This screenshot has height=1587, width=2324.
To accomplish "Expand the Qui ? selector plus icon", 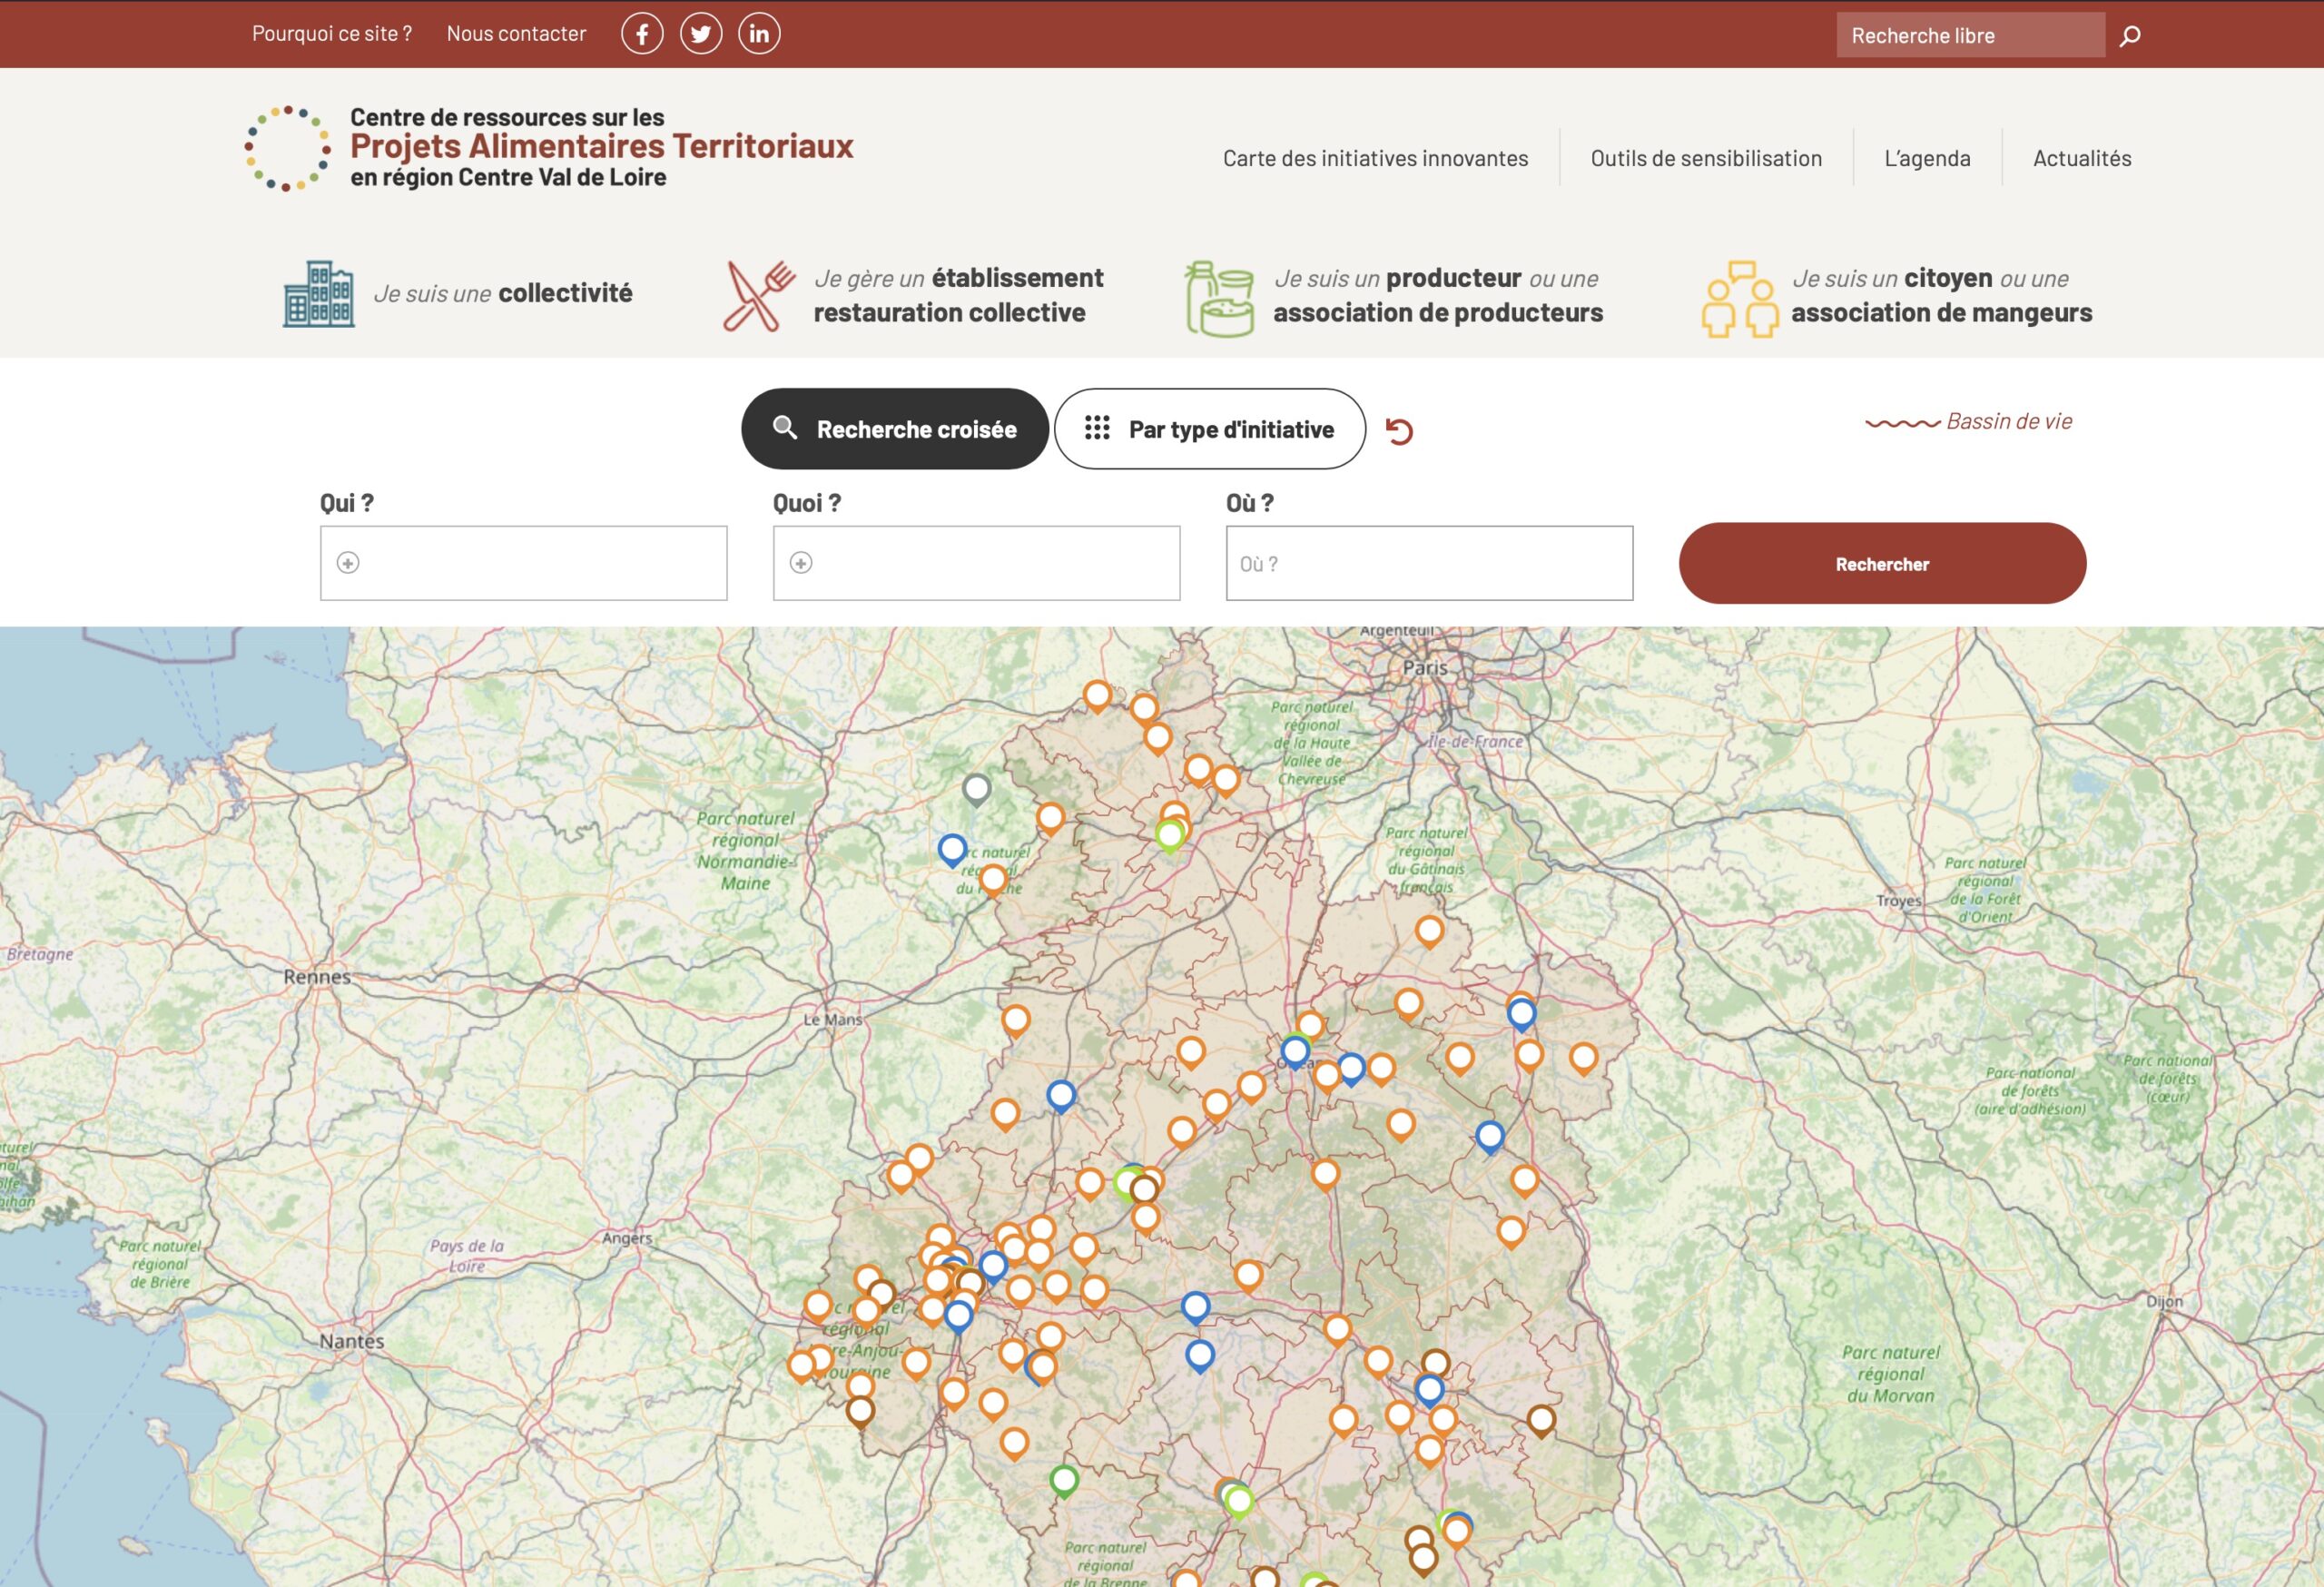I will click(x=348, y=563).
